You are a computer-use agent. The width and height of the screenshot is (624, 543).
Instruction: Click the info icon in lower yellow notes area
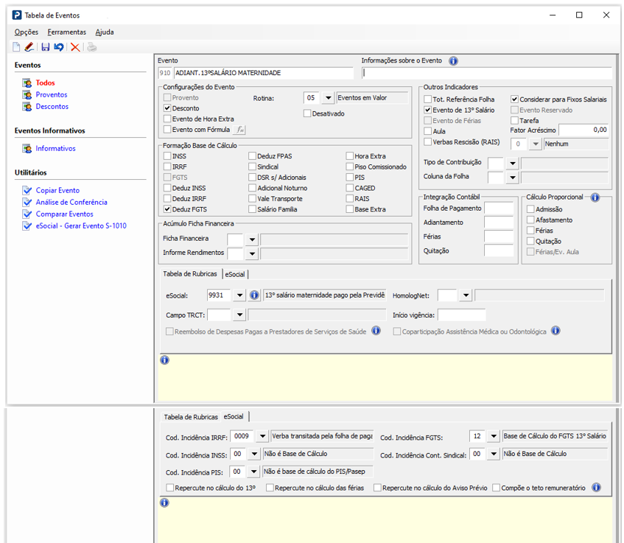(x=164, y=502)
